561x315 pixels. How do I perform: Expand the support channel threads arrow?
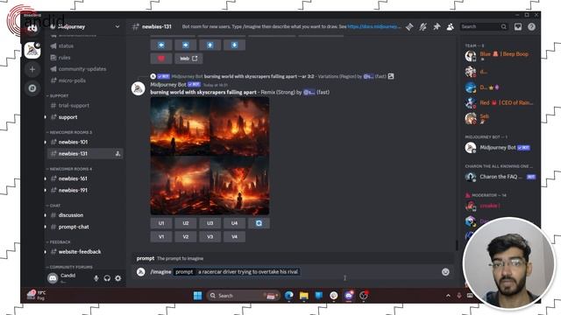[45, 117]
